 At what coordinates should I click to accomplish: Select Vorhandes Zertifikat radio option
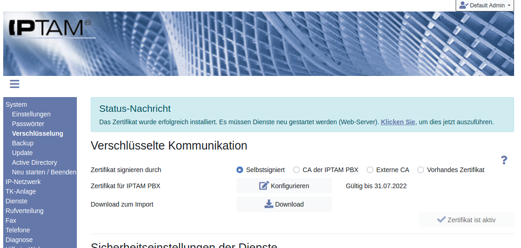(421, 170)
